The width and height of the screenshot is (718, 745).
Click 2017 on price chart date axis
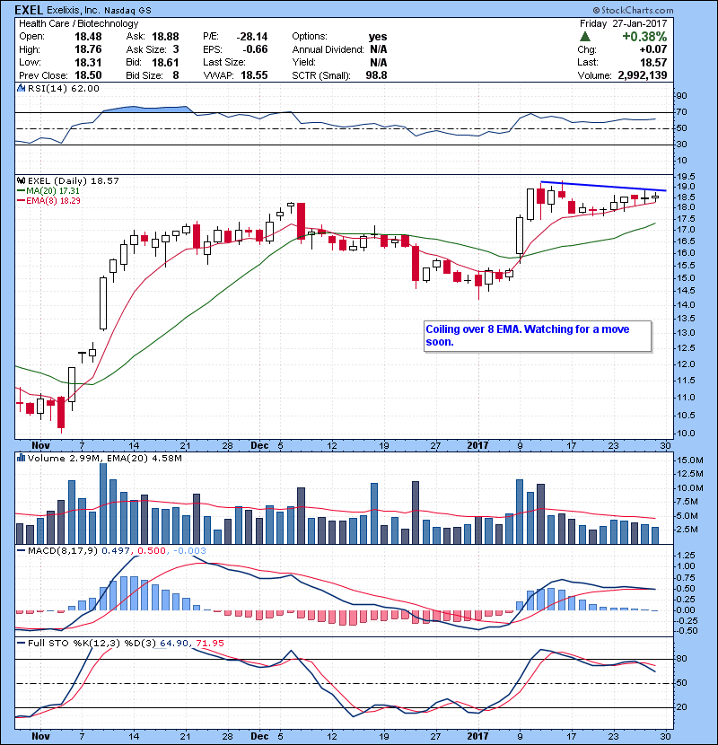(x=477, y=446)
